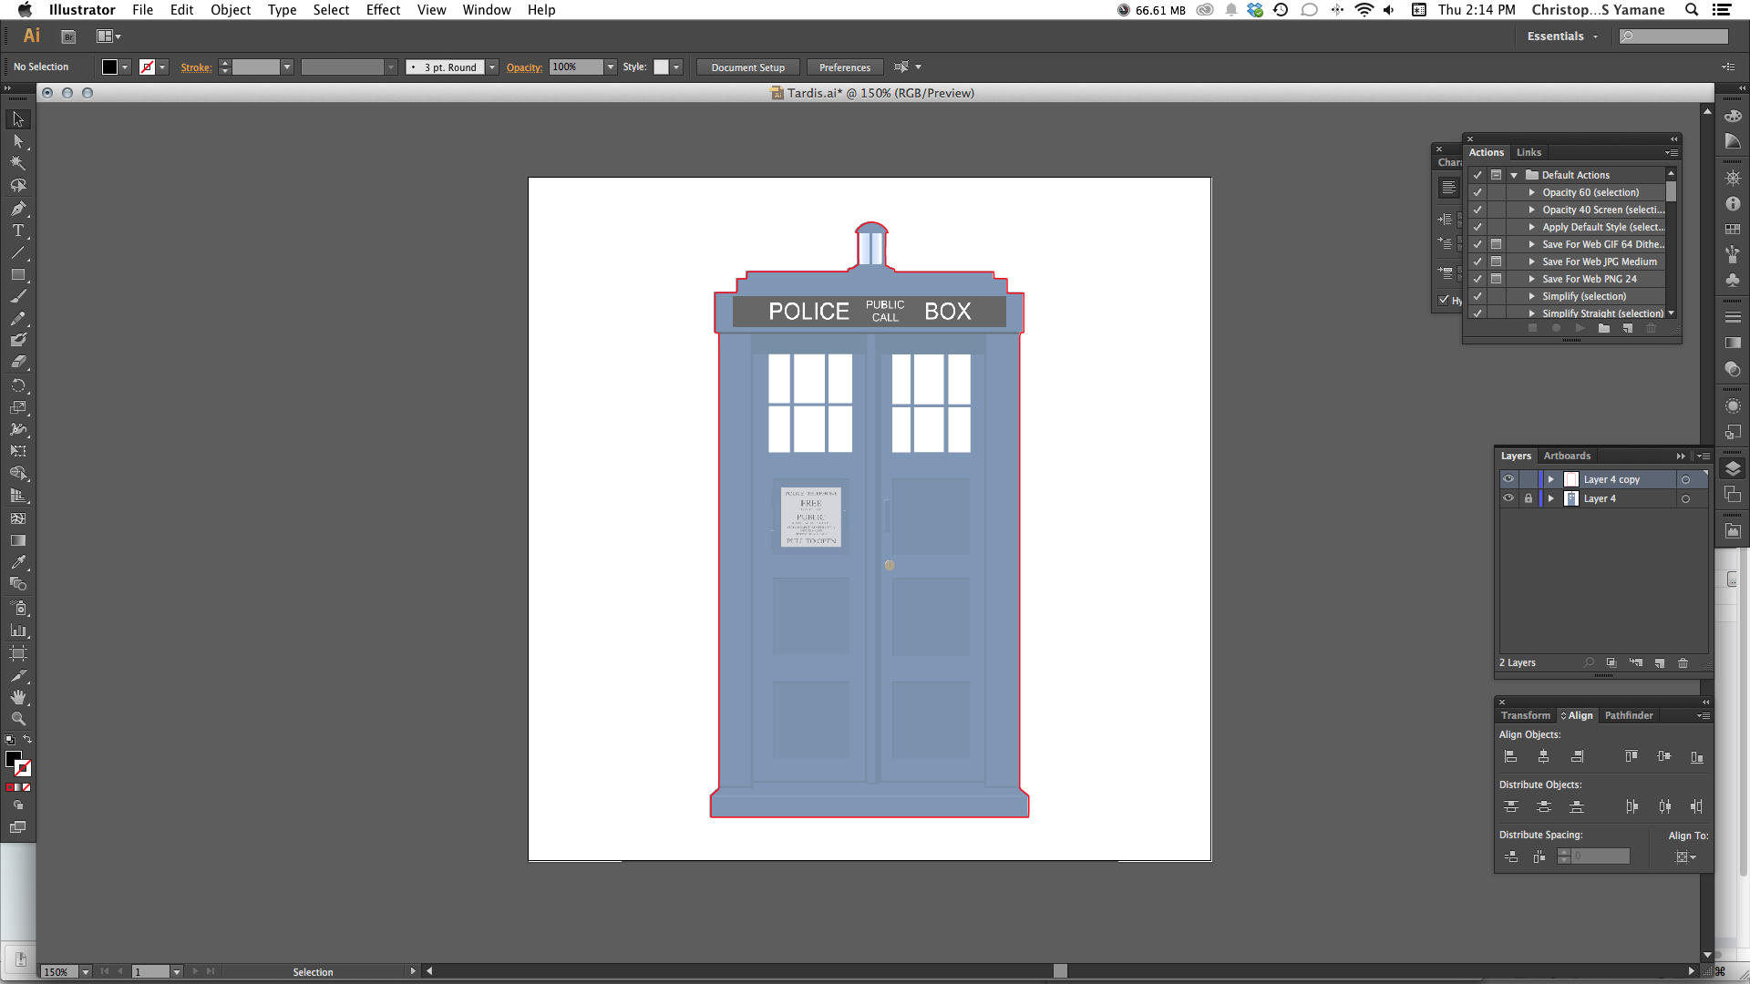Click Vertical Align Top in Align panel
This screenshot has height=984, width=1750.
point(1631,756)
